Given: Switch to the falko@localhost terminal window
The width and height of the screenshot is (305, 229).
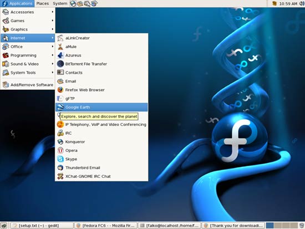Looking at the screenshot, I should 170,226.
